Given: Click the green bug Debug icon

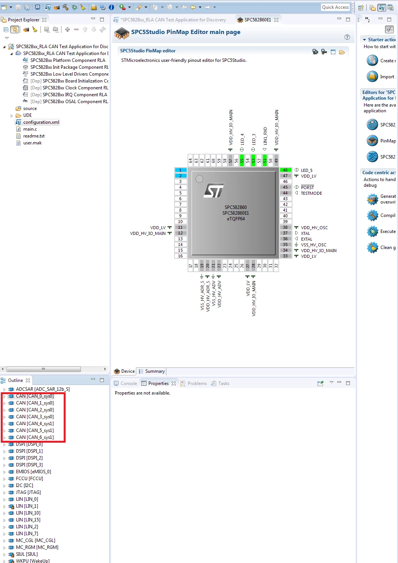Looking at the screenshot, I should coord(74,7).
